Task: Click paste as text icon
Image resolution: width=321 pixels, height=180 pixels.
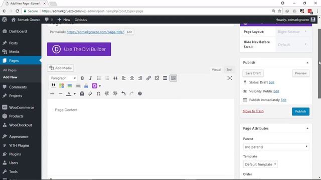Action: click(x=82, y=93)
